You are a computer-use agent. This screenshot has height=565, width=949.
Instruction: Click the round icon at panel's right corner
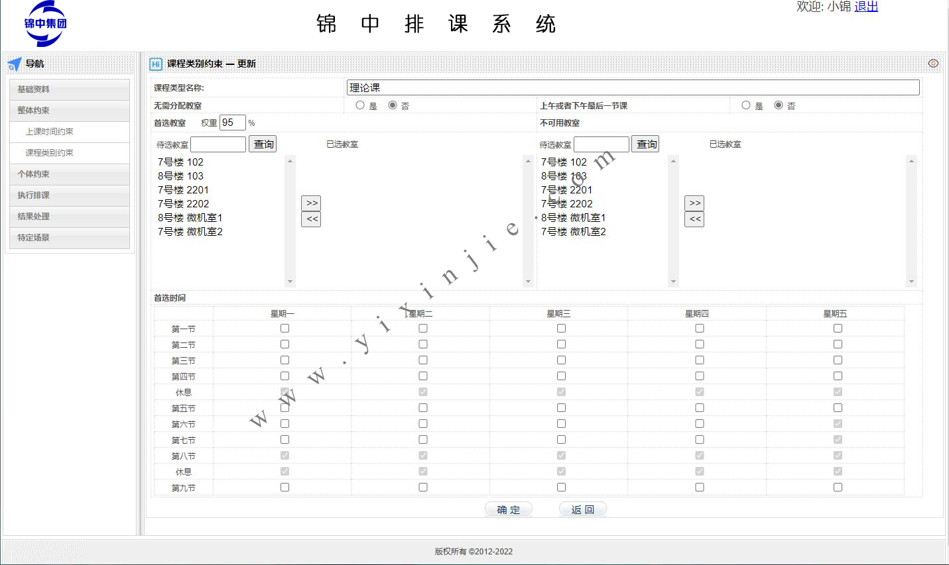click(x=933, y=64)
